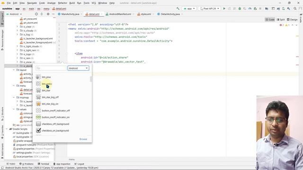Collapse the values folder

pyautogui.click(x=14, y=109)
